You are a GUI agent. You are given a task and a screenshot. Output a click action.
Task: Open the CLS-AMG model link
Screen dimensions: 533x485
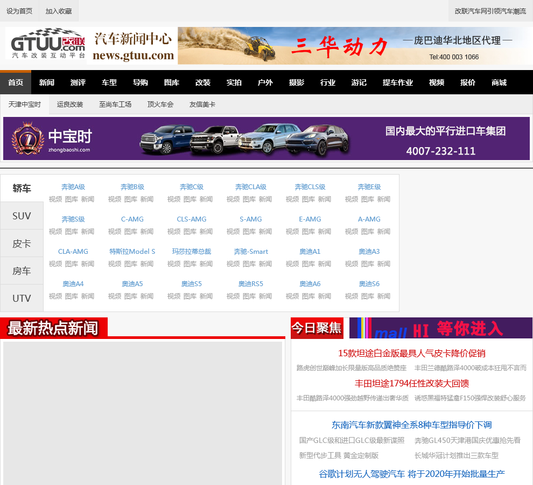click(191, 219)
